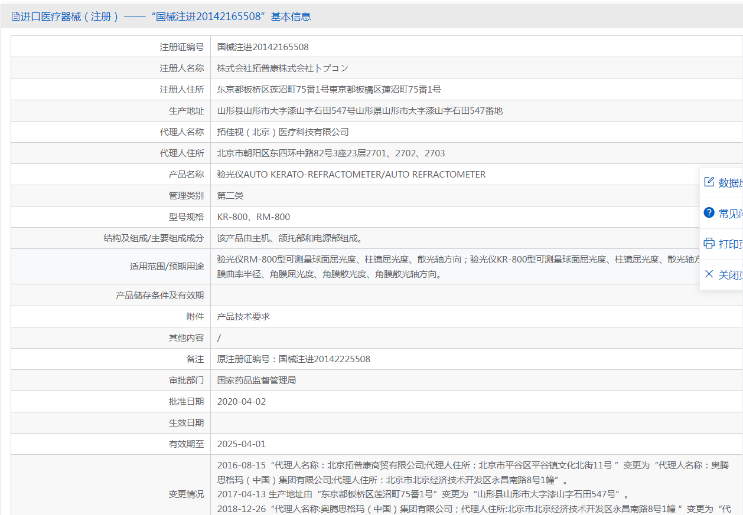Screen dimensions: 743x515
Task: Click the 关闭 X icon in side panel
Action: (709, 274)
